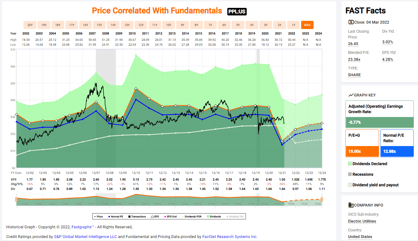
Task: Click the PPL:US ticker badge
Action: click(x=237, y=12)
